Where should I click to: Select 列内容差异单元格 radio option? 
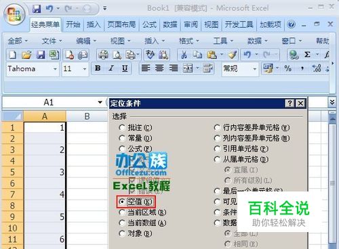pyautogui.click(x=217, y=138)
